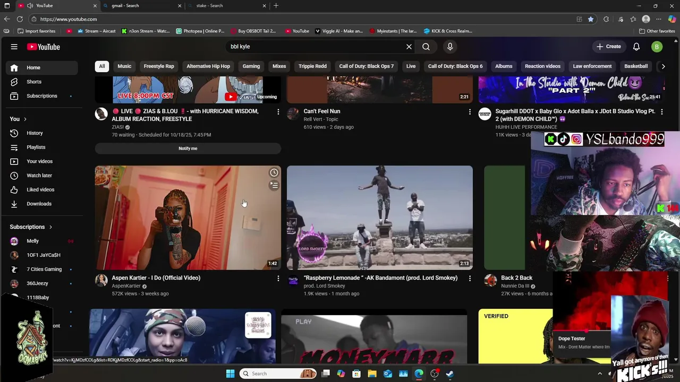
Task: Select the All filter chip
Action: [102, 66]
